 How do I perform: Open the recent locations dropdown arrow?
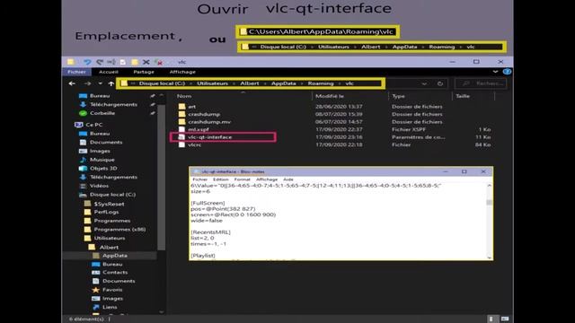(x=100, y=83)
